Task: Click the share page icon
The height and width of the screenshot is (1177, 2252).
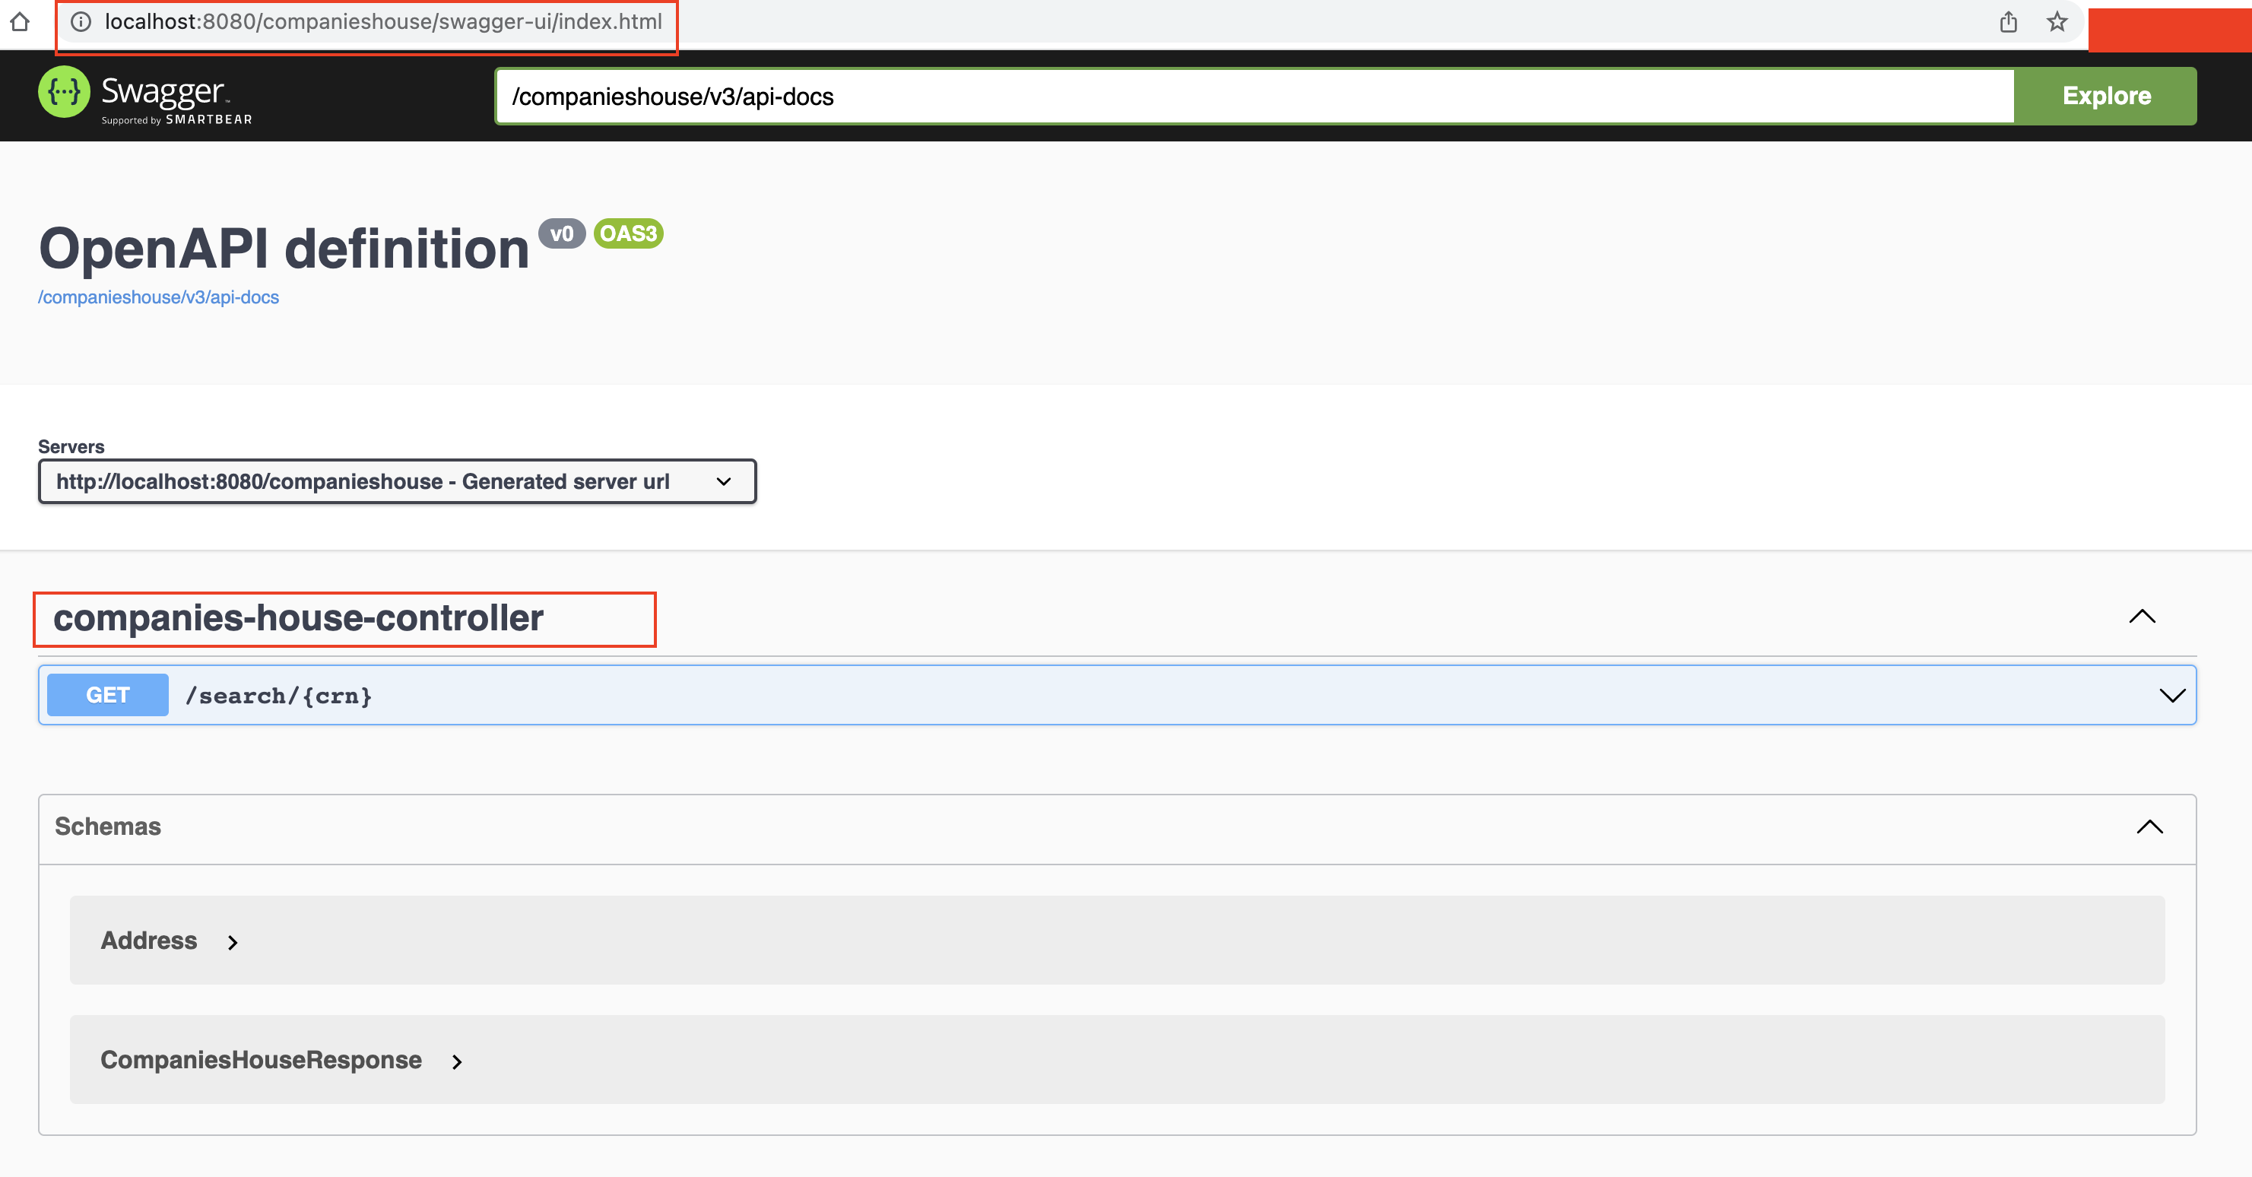Action: tap(2008, 22)
